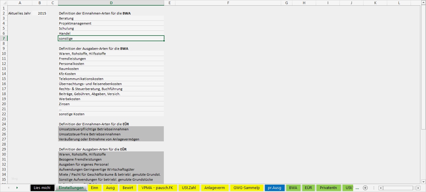Select 'Ausgaben für eigenes Personal' cell
Screen dimensions: 426x192
click(x=111, y=164)
